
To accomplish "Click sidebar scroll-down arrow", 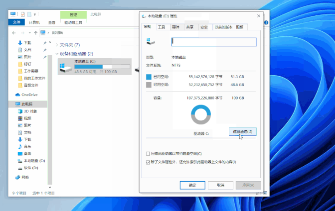I will point(50,187).
